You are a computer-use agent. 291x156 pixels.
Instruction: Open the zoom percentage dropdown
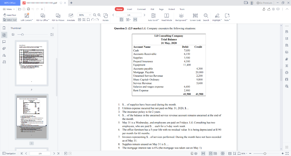(x=90, y=15)
